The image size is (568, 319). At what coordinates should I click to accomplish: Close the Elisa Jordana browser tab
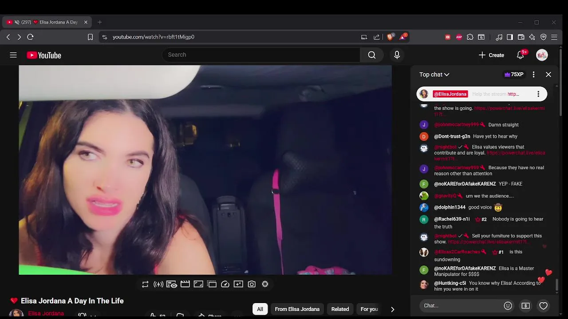[86, 22]
